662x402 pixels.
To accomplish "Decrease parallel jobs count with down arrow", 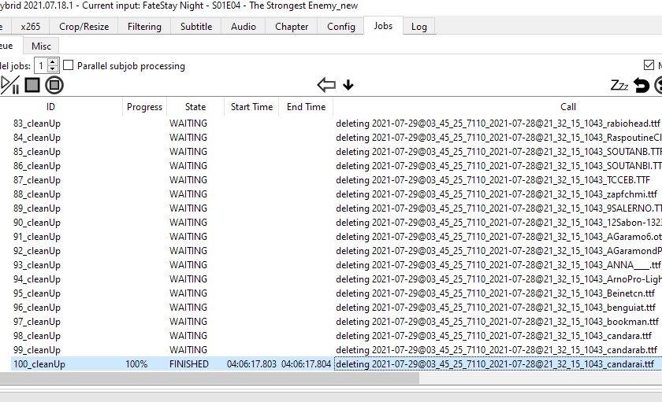I will tap(53, 70).
